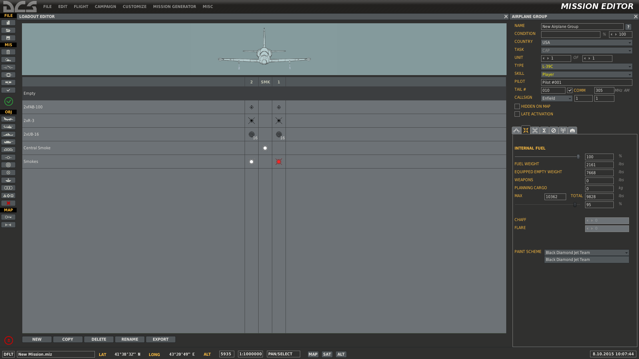This screenshot has height=359, width=639.
Task: Select Central Smoke icon in SMK column
Action: pos(265,148)
